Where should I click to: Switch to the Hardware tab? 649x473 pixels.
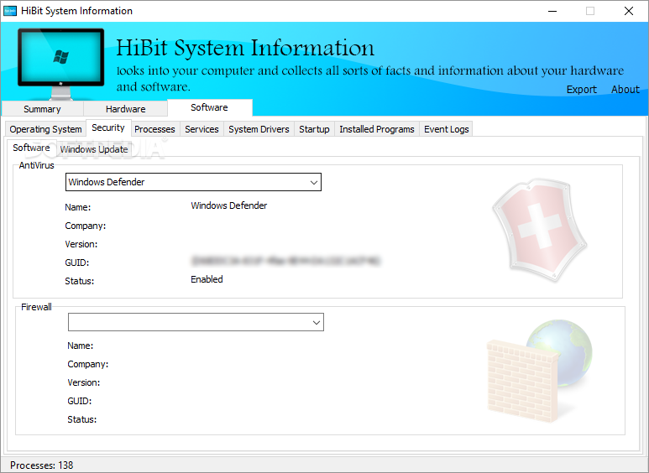coord(125,109)
